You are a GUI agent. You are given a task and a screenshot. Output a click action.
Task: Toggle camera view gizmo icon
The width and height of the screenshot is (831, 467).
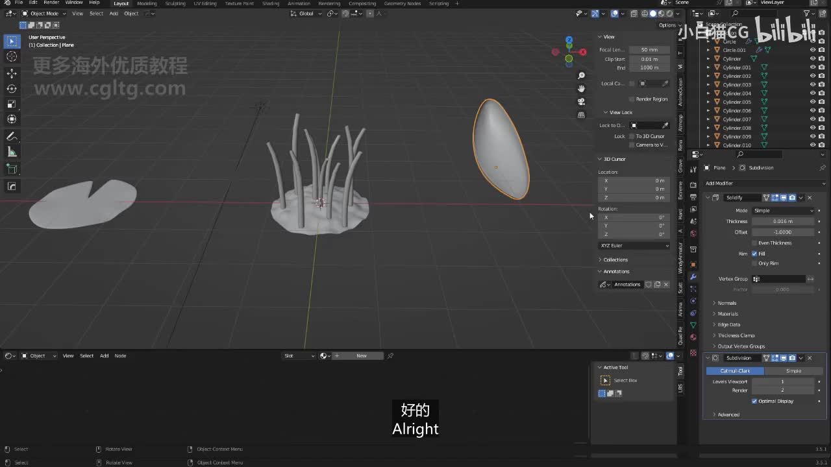[x=581, y=102]
